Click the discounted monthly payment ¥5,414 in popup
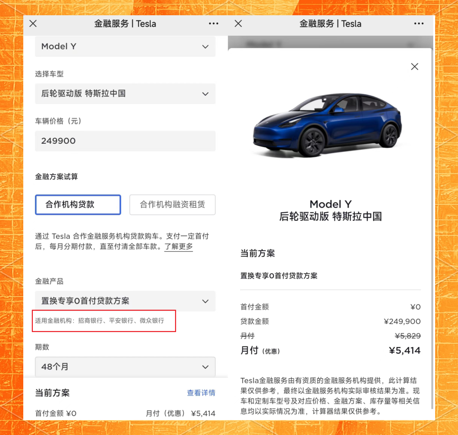 pos(405,350)
